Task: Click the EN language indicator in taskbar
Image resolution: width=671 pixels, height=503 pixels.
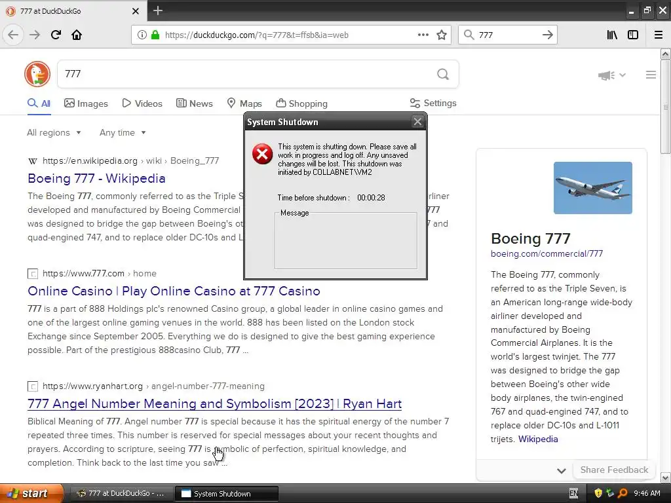Action: coord(573,493)
